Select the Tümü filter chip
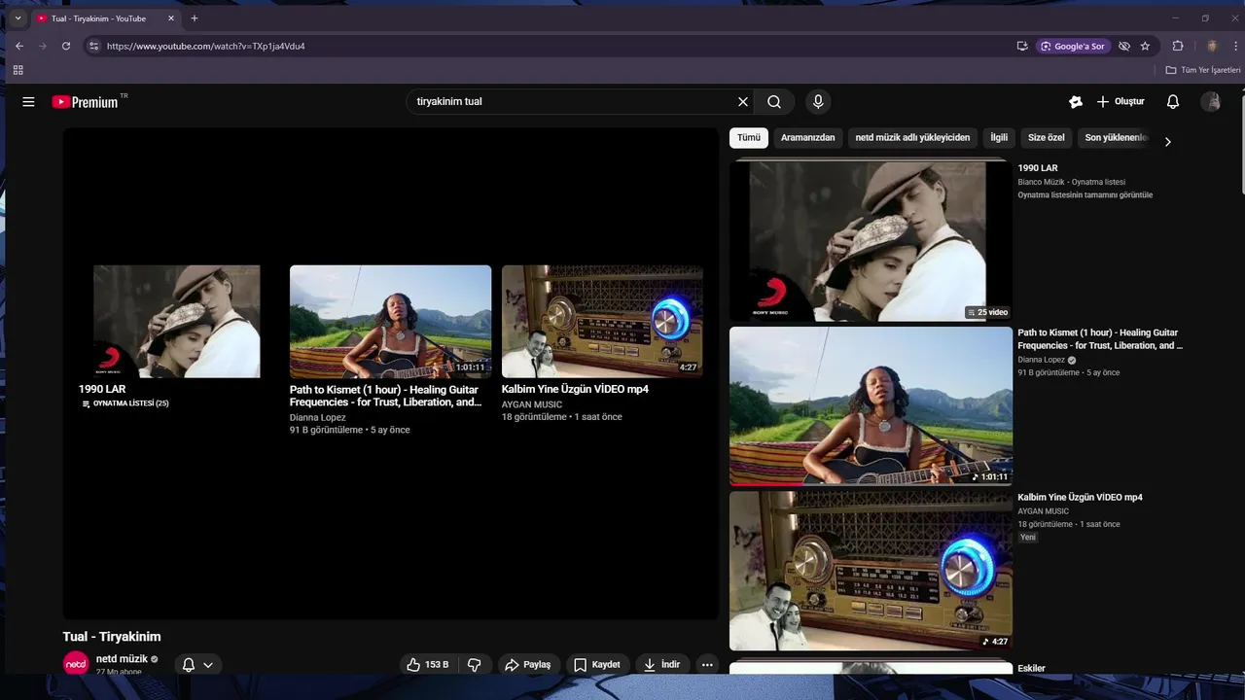The image size is (1245, 700). pyautogui.click(x=749, y=138)
